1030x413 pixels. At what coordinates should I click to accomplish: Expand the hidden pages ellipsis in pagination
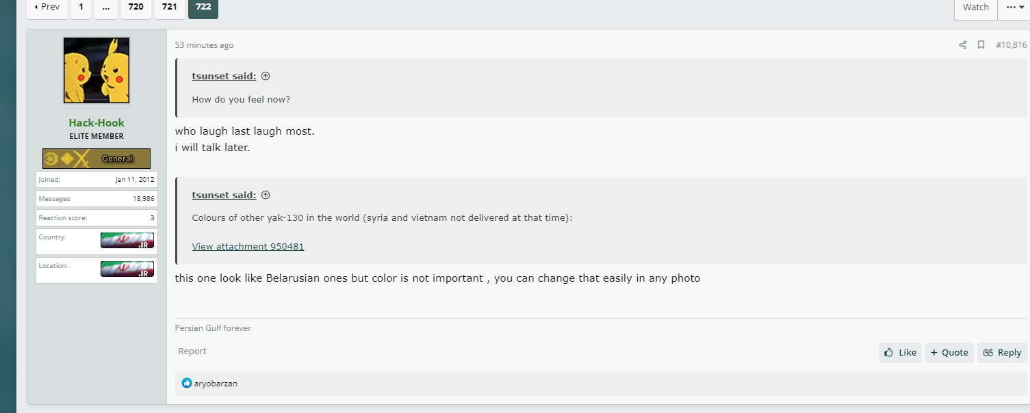(106, 7)
